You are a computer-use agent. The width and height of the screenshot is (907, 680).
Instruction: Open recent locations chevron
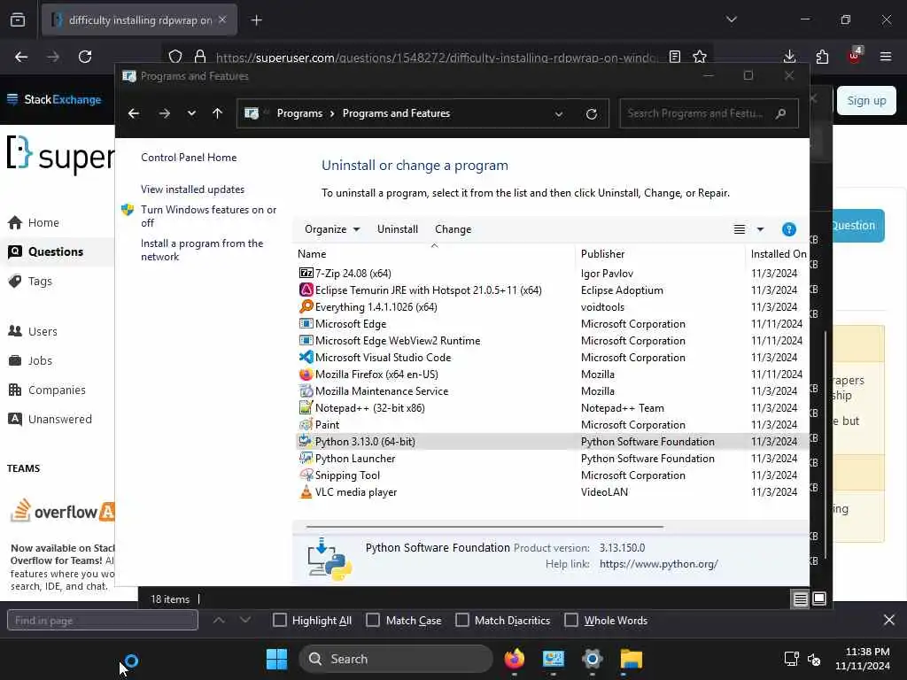[191, 113]
